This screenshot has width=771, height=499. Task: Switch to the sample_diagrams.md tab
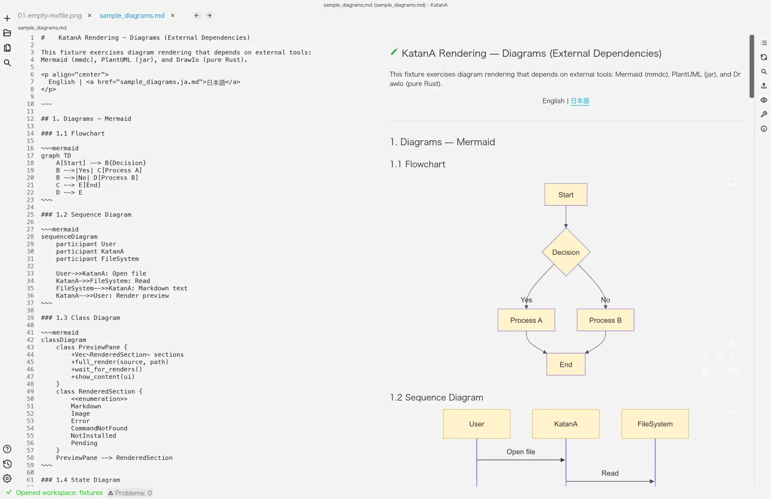coord(132,16)
